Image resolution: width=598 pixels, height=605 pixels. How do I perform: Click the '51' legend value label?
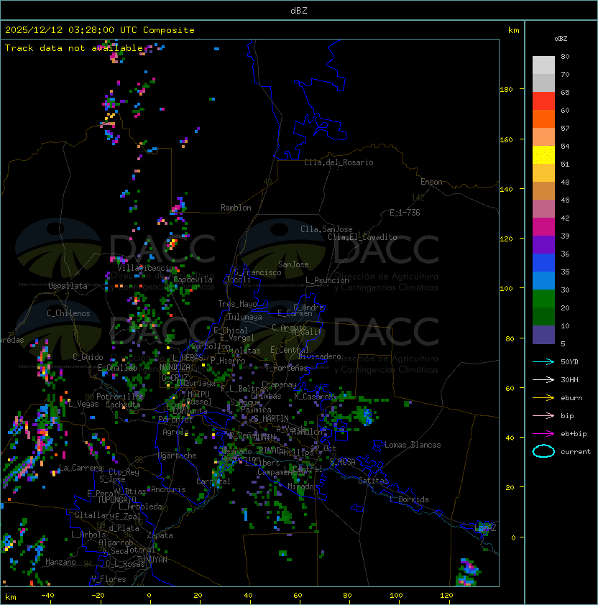pos(565,164)
